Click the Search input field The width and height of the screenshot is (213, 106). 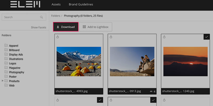coord(24,17)
